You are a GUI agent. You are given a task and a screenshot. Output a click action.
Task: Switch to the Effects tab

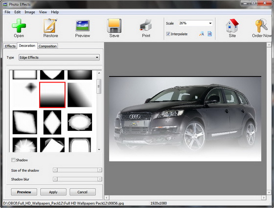pyautogui.click(x=10, y=46)
